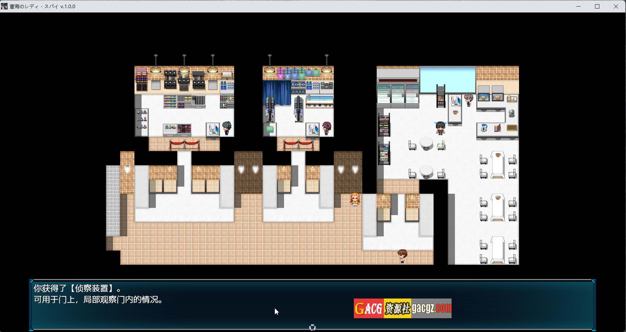Click the blonde-haired girl character
Viewport: 626px width, 332px height.
click(x=355, y=199)
